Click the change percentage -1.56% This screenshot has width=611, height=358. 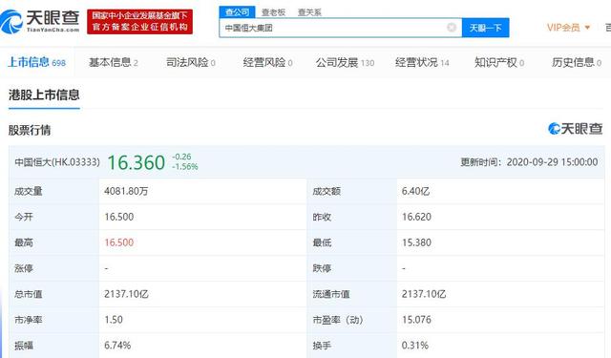pos(185,167)
